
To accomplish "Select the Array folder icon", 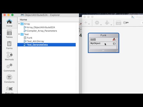I will pyautogui.click(x=22, y=24).
